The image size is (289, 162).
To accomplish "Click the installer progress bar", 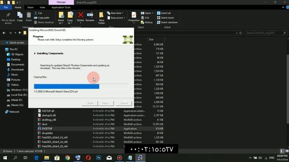I will (x=81, y=86).
